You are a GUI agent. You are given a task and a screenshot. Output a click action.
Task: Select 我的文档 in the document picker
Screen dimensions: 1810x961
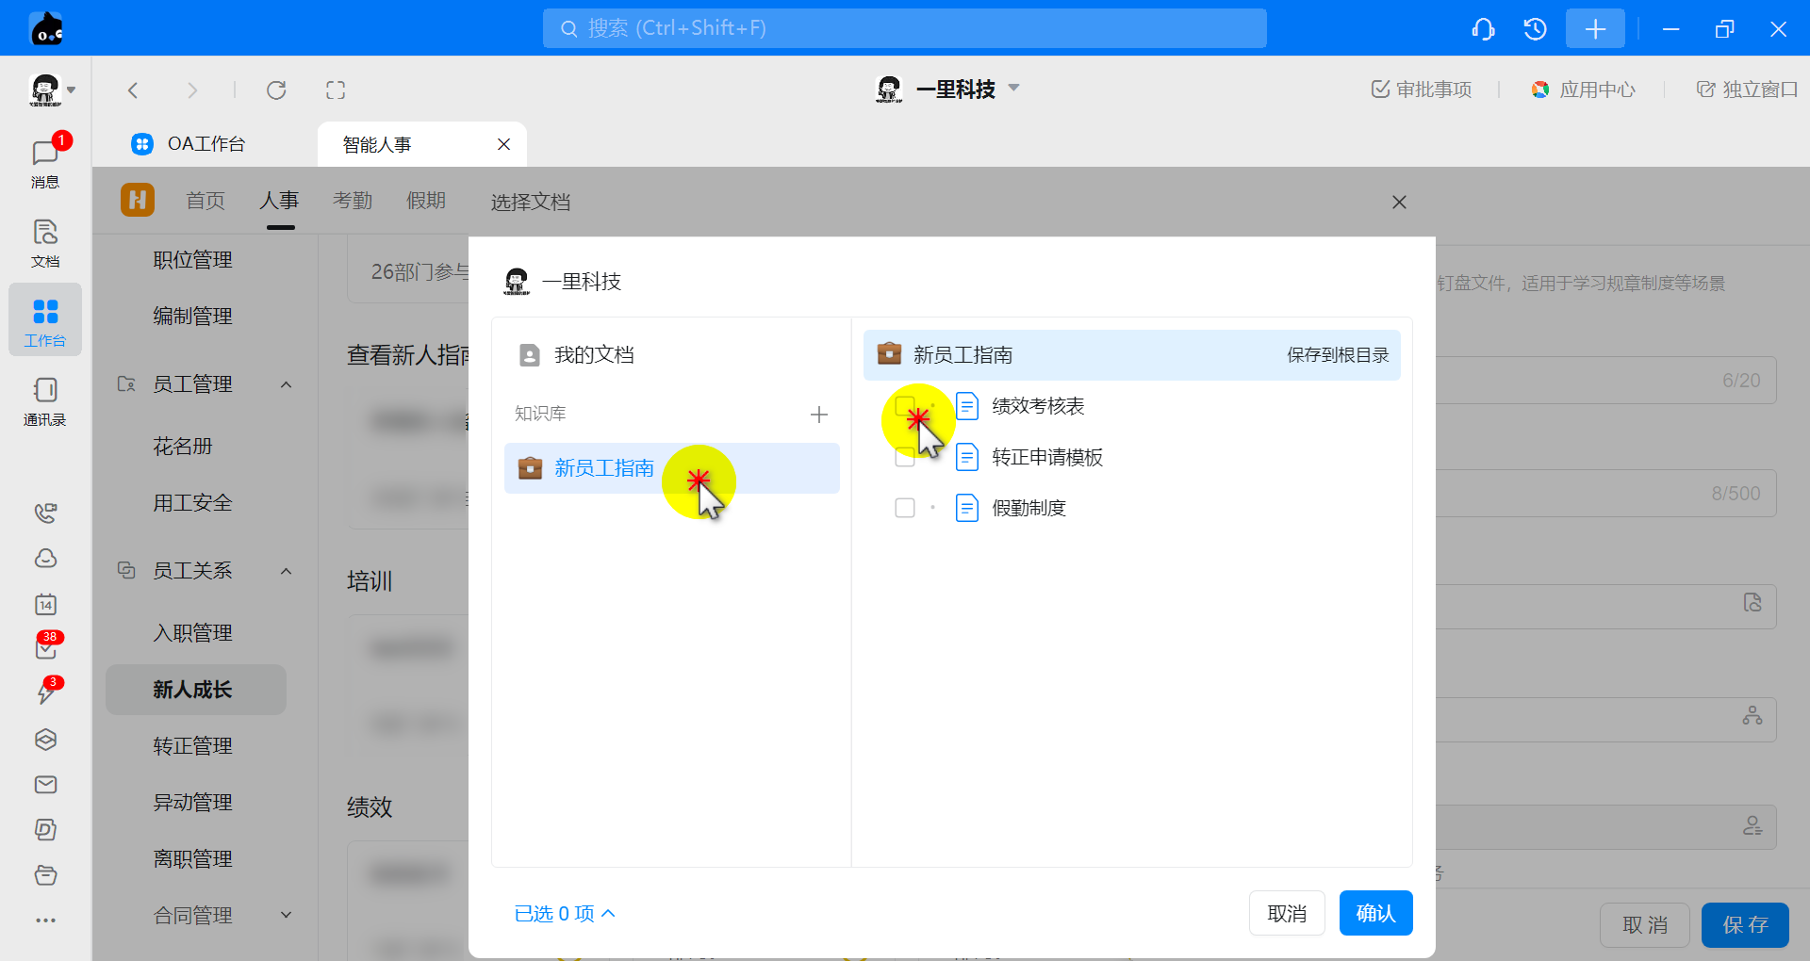click(593, 355)
